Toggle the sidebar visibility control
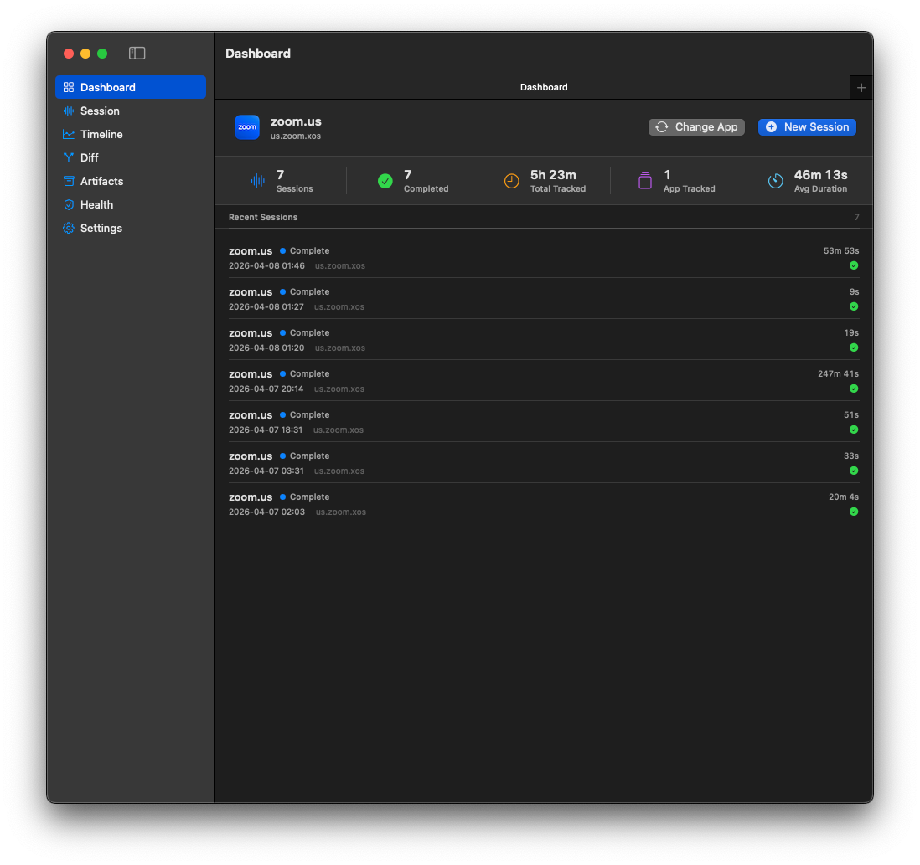 pos(137,53)
